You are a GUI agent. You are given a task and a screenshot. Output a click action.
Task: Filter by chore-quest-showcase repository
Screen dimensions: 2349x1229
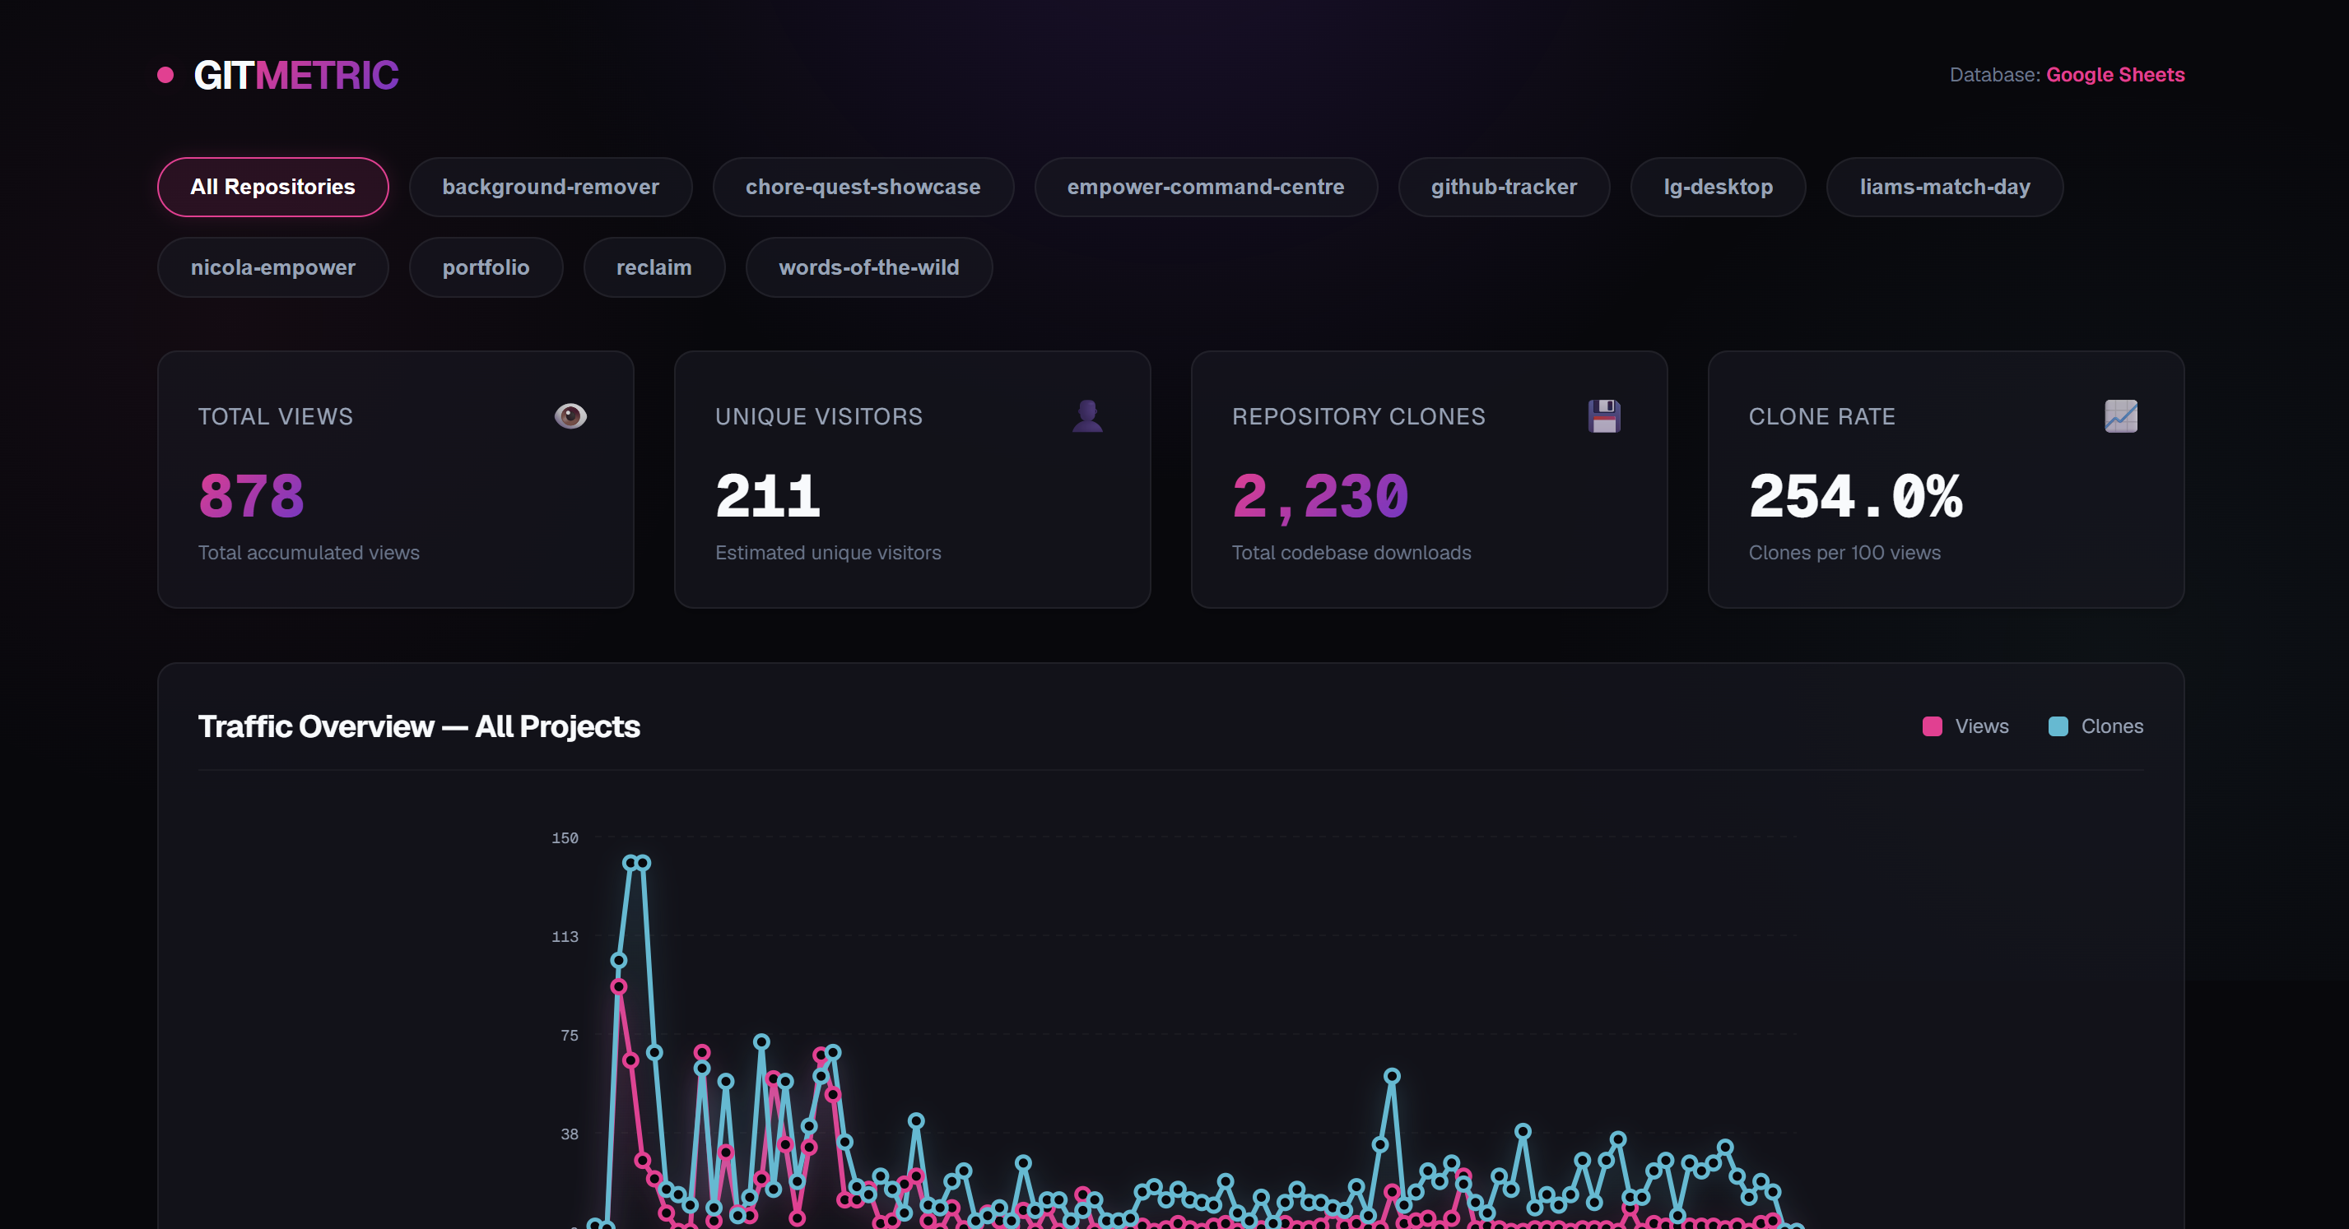pyautogui.click(x=863, y=187)
